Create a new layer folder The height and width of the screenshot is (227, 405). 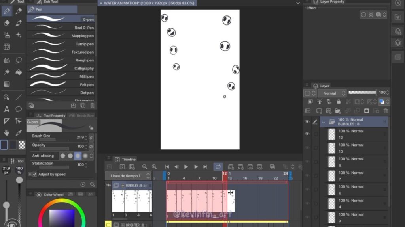click(x=338, y=111)
